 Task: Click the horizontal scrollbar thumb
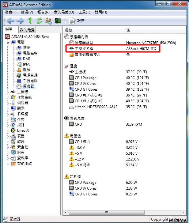107,213
